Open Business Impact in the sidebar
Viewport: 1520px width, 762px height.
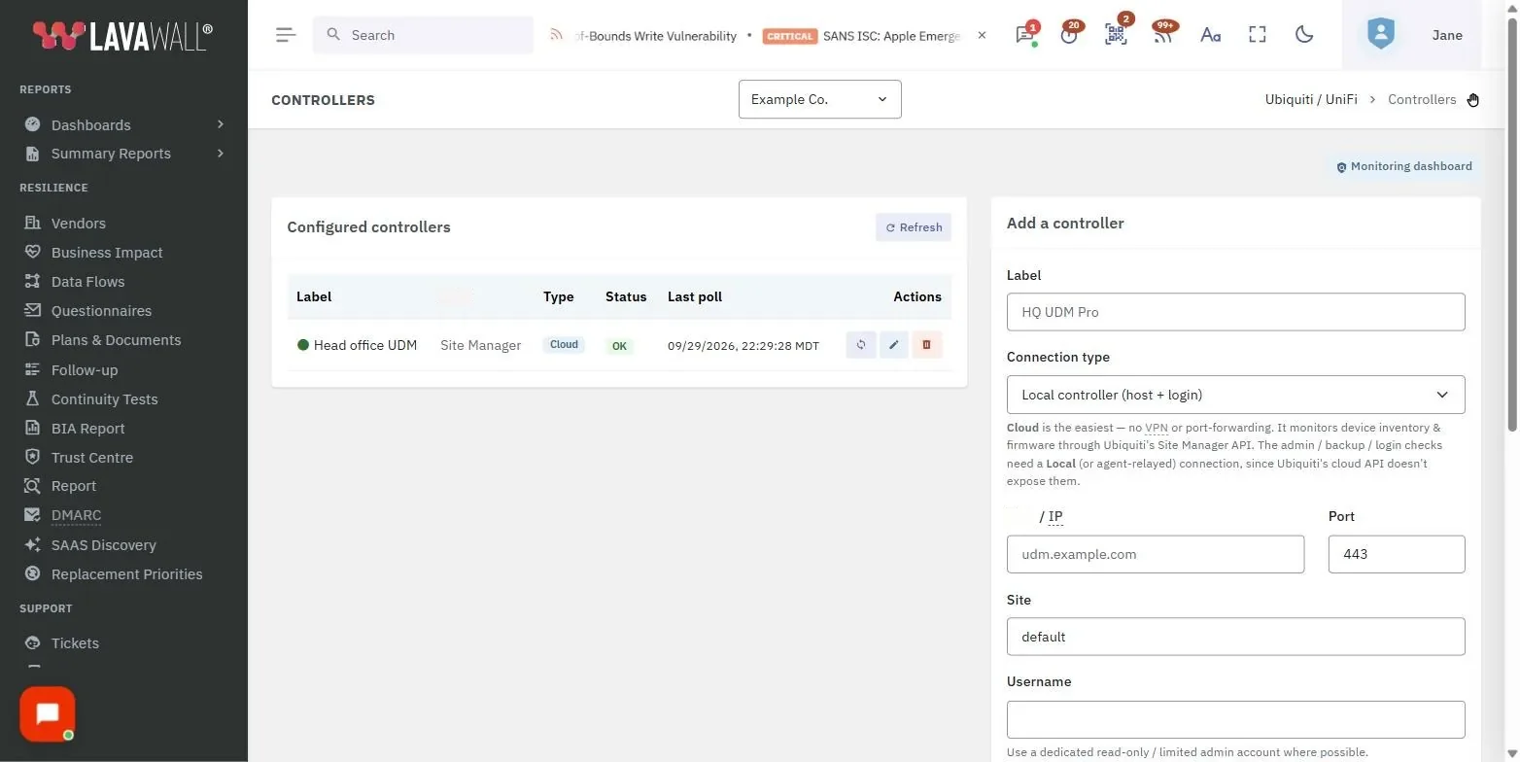pyautogui.click(x=107, y=253)
